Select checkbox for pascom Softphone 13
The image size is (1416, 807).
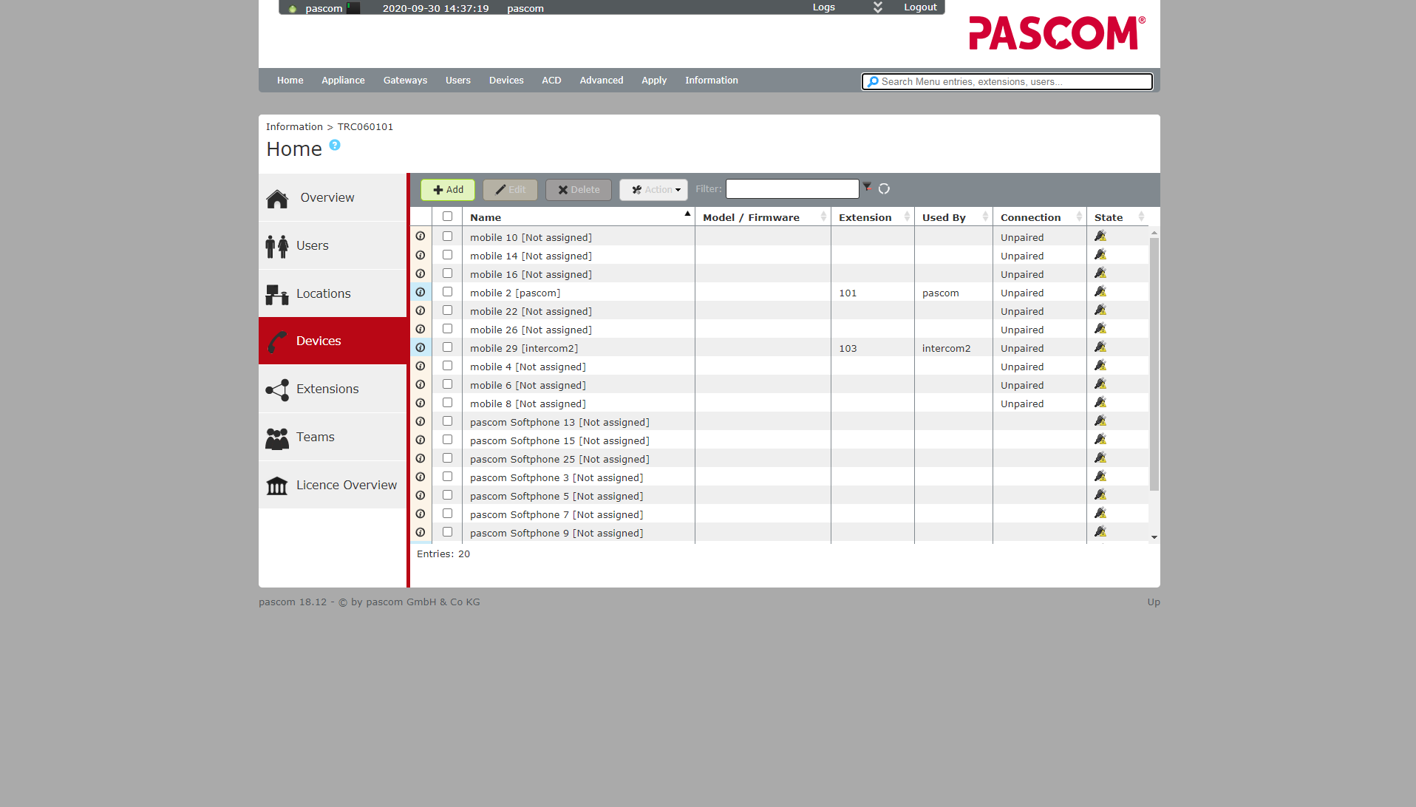[447, 421]
